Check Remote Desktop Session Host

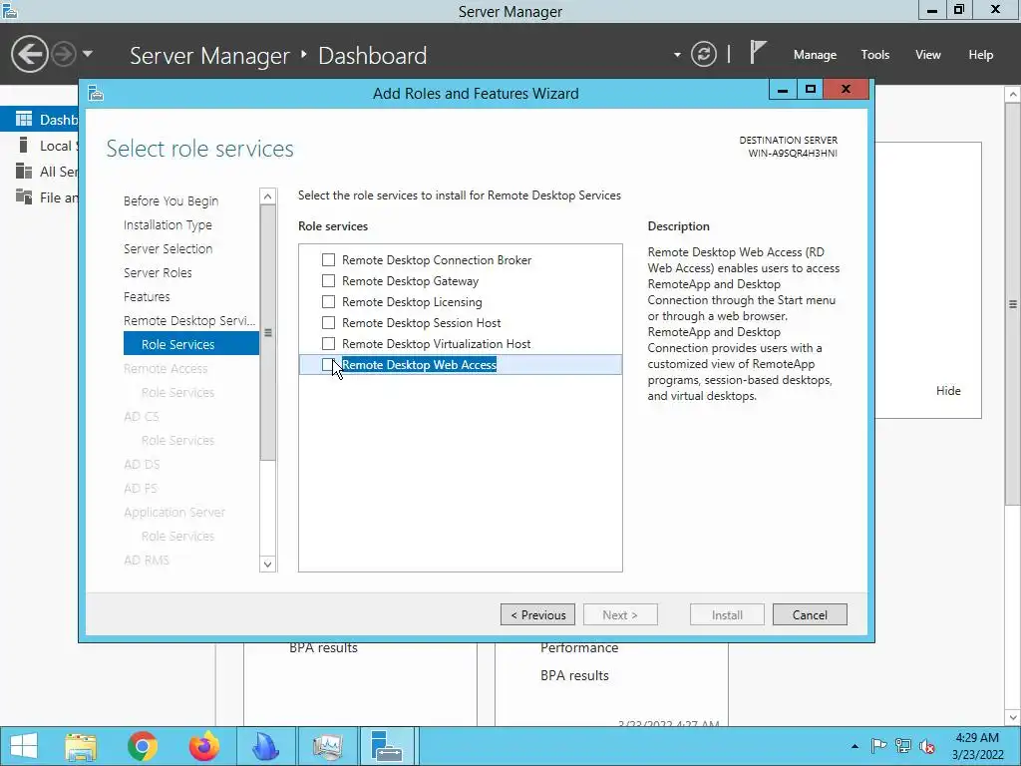[x=328, y=322]
